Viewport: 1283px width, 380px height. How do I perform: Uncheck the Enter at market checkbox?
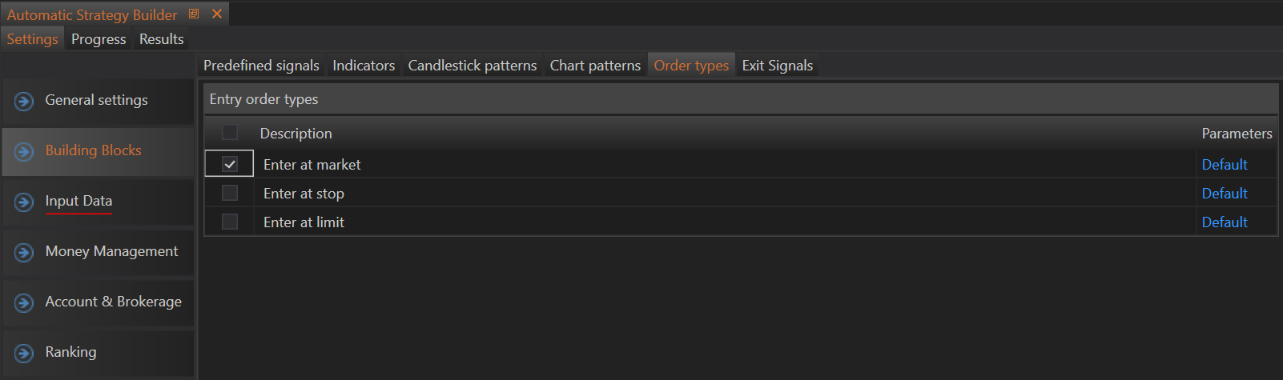[230, 164]
